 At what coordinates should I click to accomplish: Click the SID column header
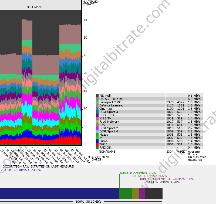169,152
